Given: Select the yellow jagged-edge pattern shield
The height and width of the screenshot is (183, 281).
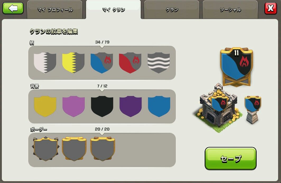Looking at the screenshot, I should (x=73, y=63).
